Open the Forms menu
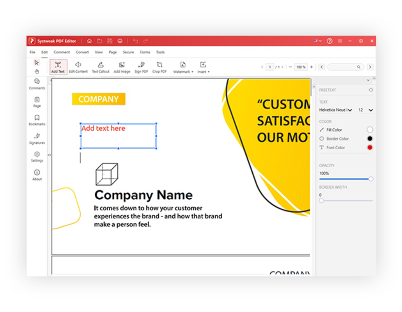 pos(145,52)
